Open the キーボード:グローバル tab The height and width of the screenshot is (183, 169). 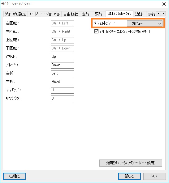45,14
